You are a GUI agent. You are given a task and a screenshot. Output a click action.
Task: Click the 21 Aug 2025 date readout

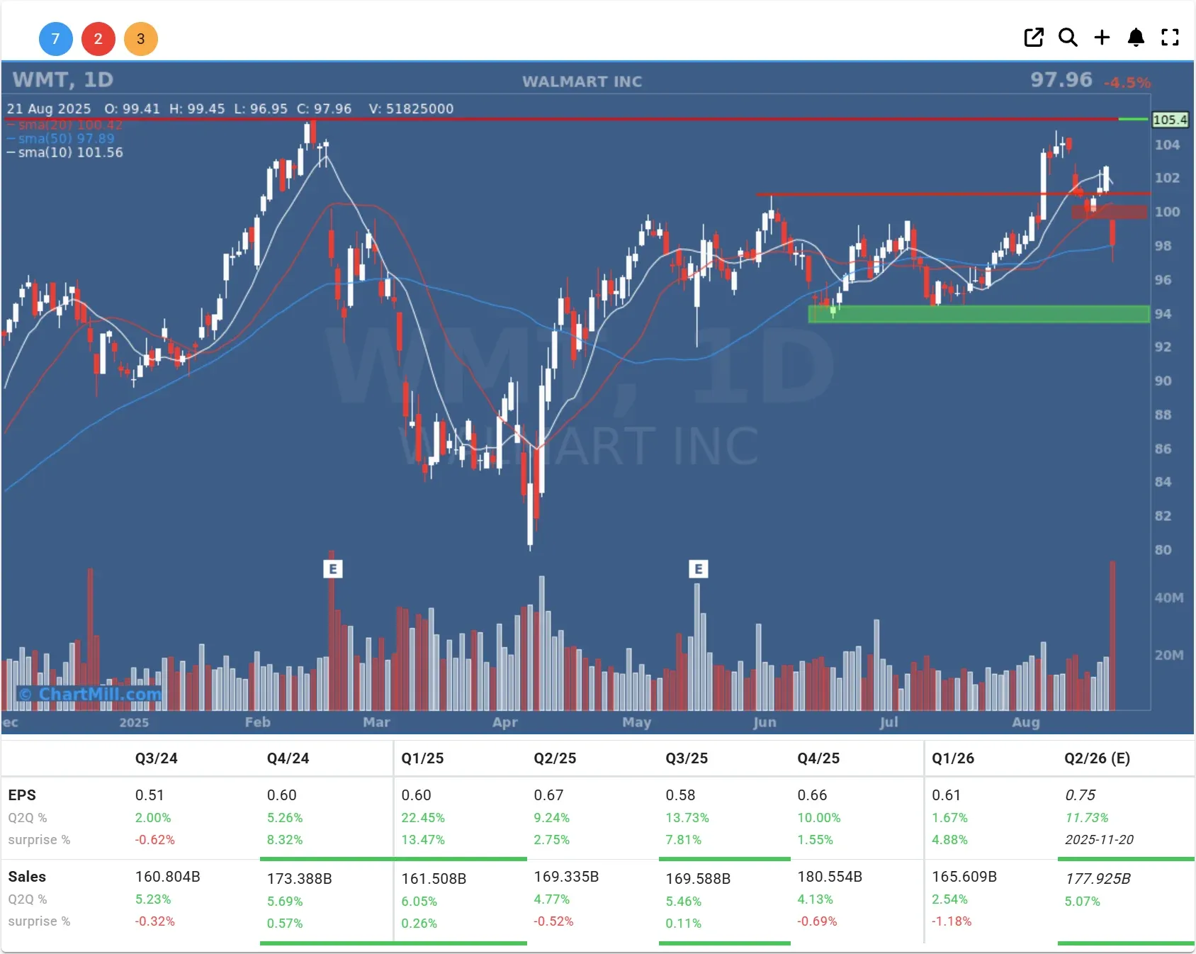point(49,108)
